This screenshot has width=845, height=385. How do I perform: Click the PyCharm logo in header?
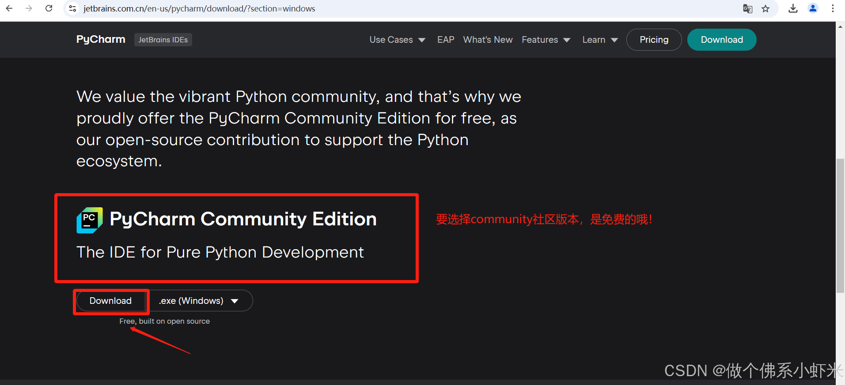pos(101,39)
